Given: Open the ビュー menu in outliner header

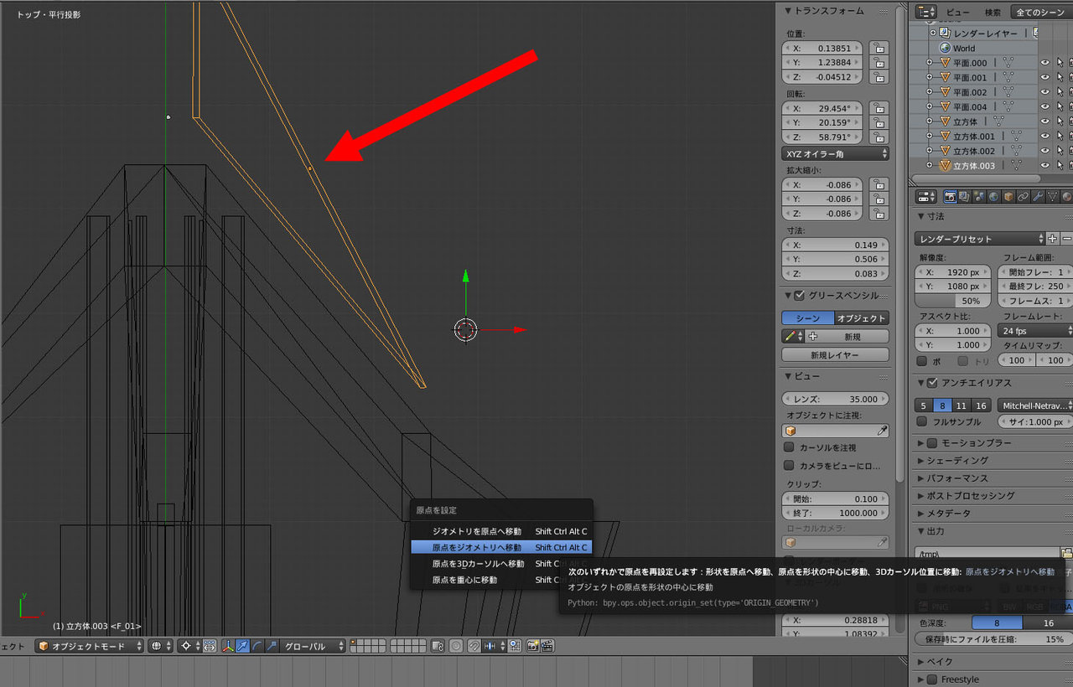Looking at the screenshot, I should 957,12.
